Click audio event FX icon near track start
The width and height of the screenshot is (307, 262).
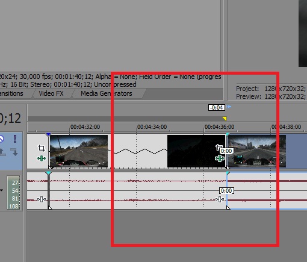[x=42, y=199]
